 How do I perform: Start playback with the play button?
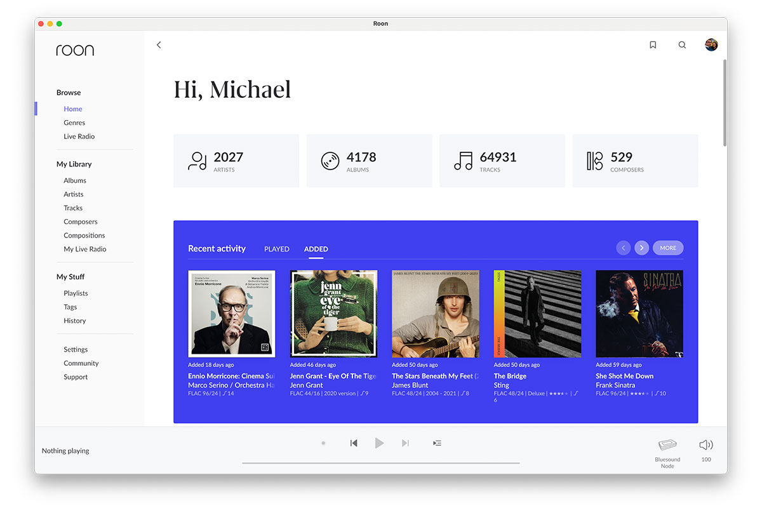click(379, 443)
